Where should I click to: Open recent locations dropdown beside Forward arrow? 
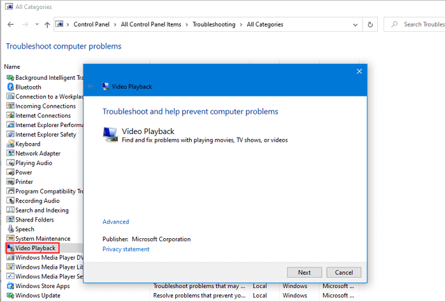[36, 25]
